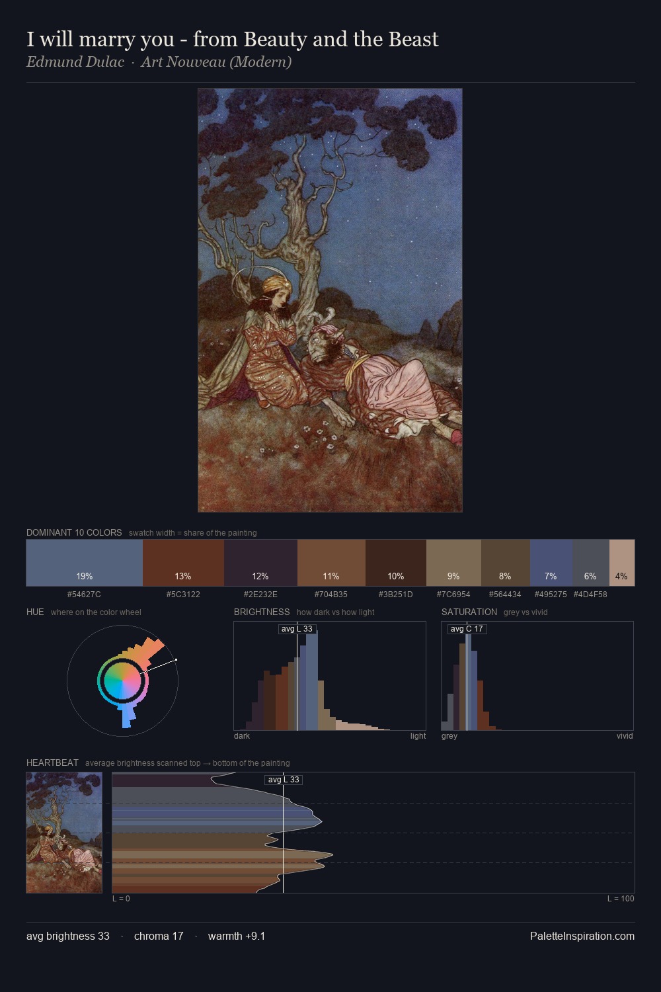Click the 'light' axis label under Brightness
The image size is (661, 992).
pos(418,736)
